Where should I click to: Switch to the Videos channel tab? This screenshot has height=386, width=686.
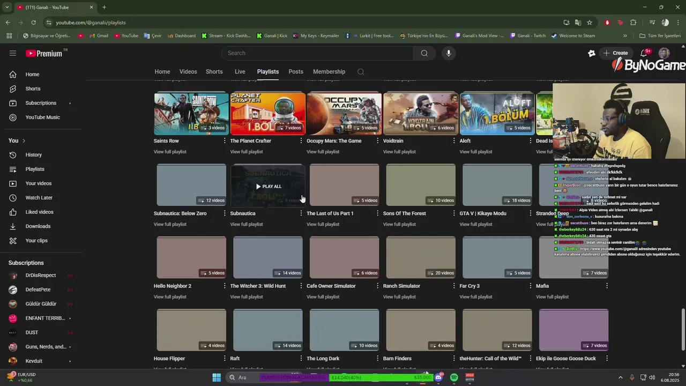[188, 72]
